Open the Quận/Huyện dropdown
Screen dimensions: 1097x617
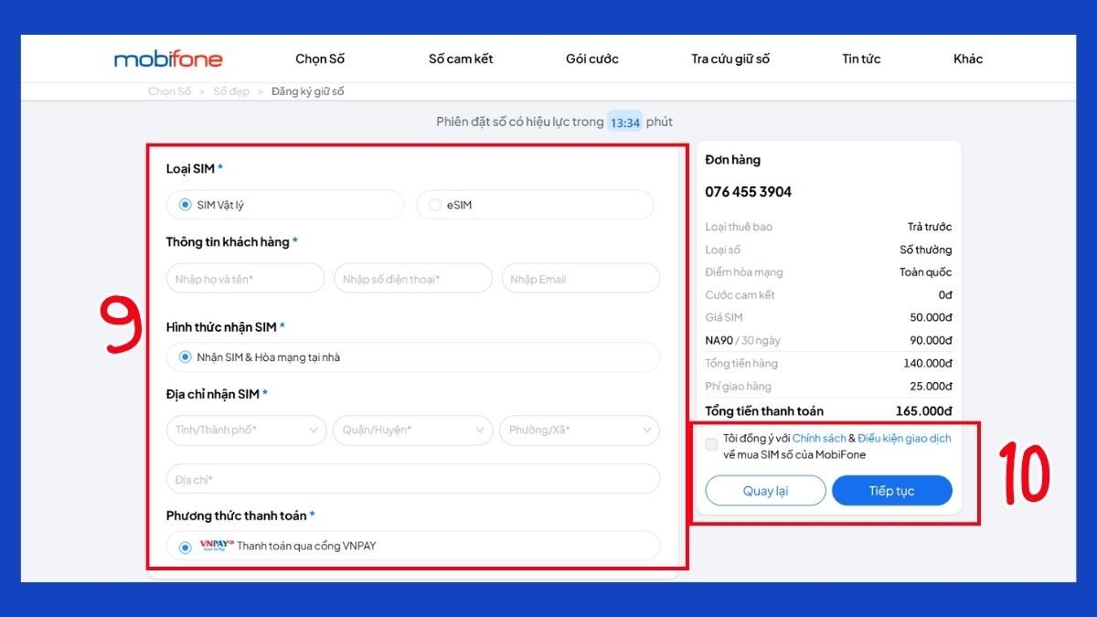click(412, 430)
